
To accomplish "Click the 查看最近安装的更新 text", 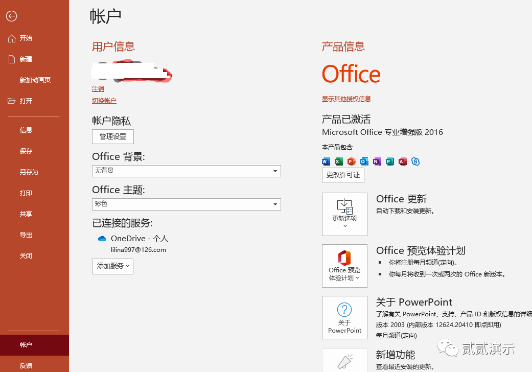I will (405, 367).
